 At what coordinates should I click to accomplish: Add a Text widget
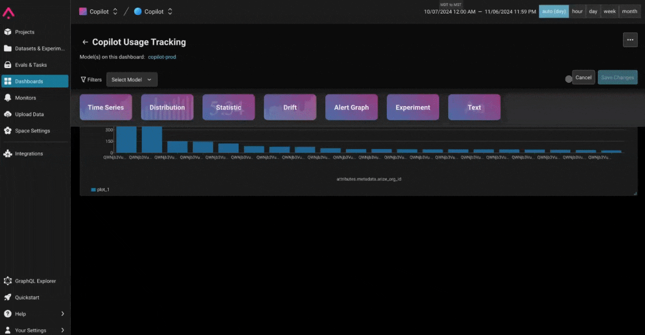click(474, 107)
